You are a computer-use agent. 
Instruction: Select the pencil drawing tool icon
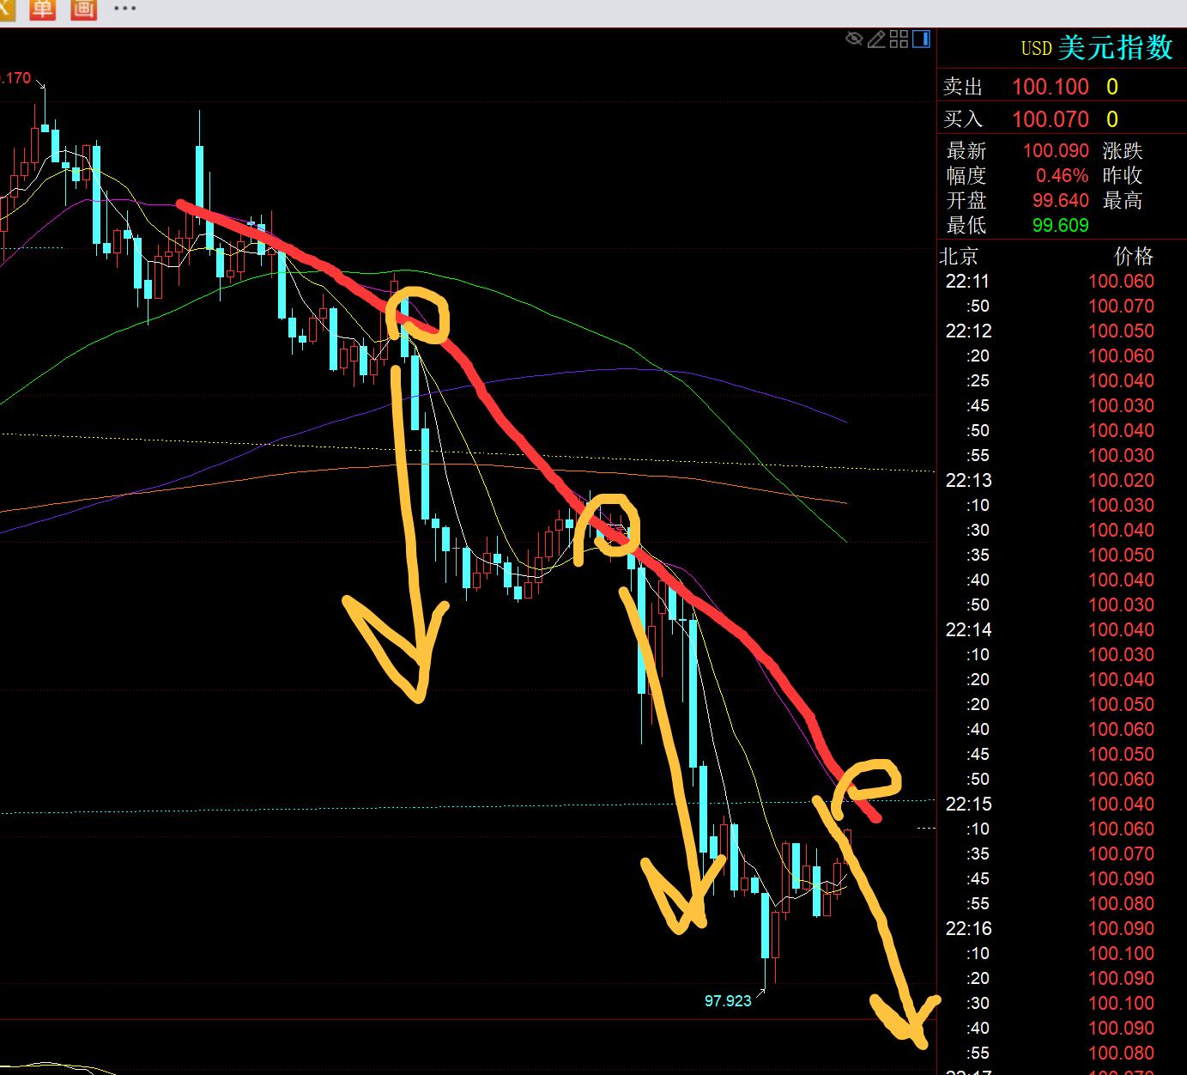click(876, 39)
